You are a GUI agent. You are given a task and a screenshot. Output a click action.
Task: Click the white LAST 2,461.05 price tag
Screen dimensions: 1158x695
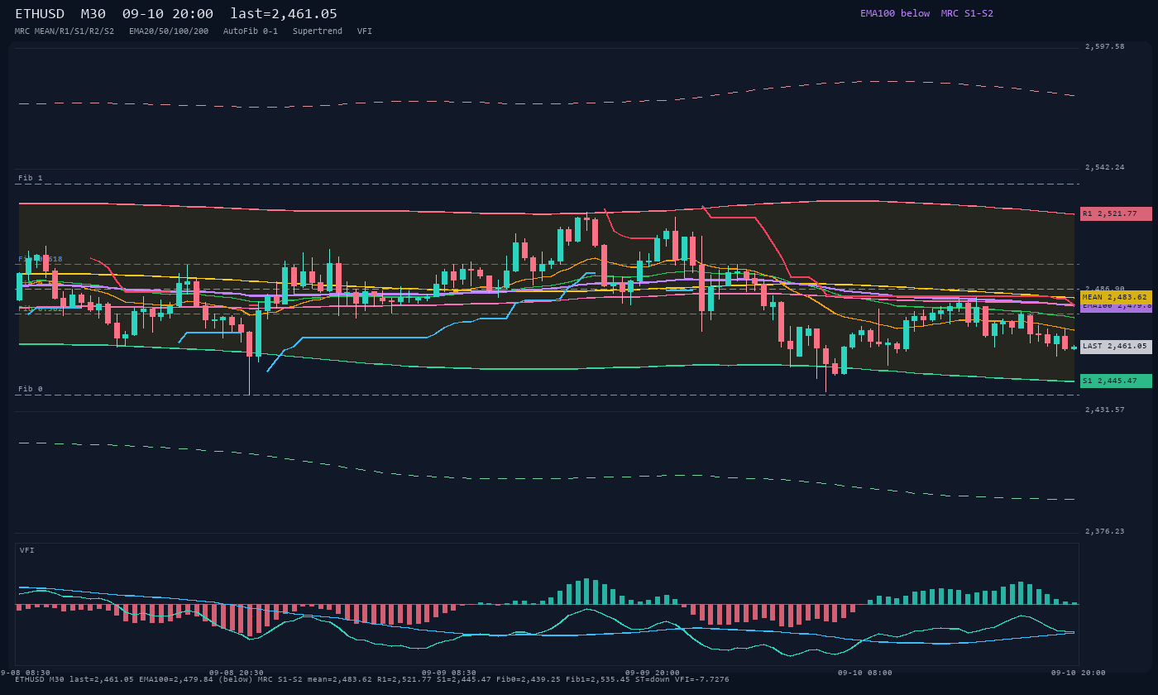(x=1116, y=347)
